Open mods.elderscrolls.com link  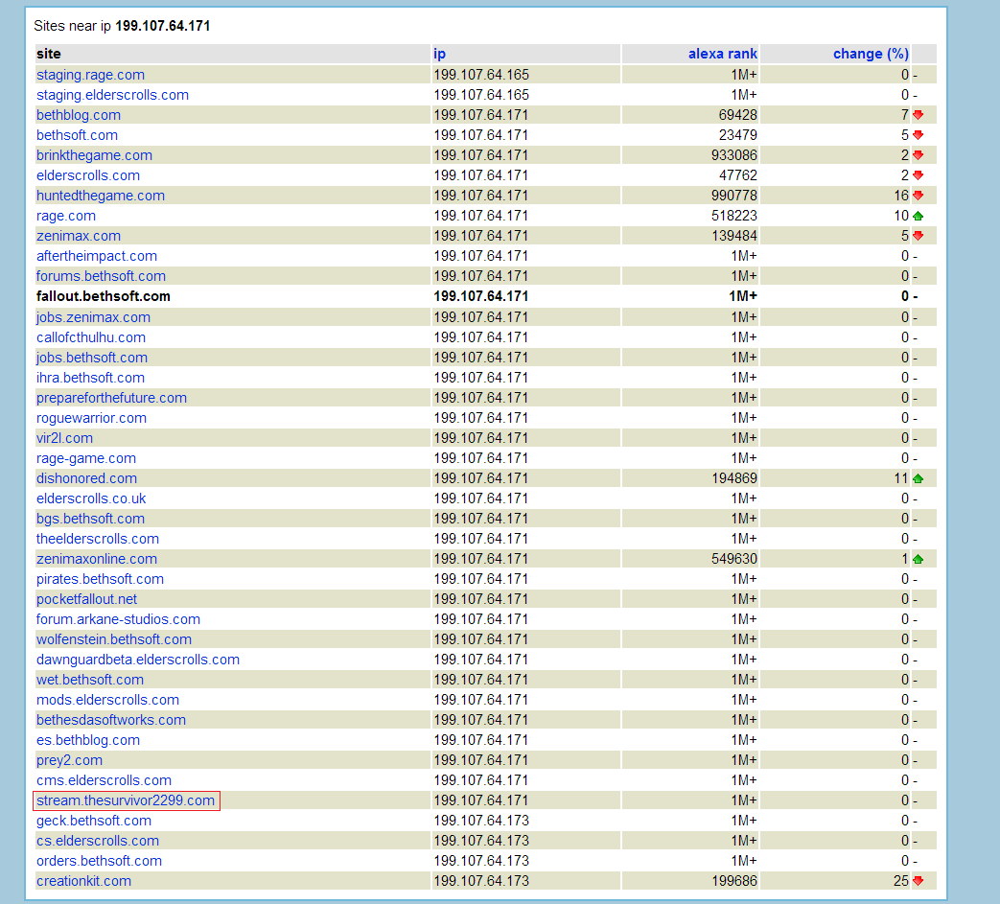(107, 700)
